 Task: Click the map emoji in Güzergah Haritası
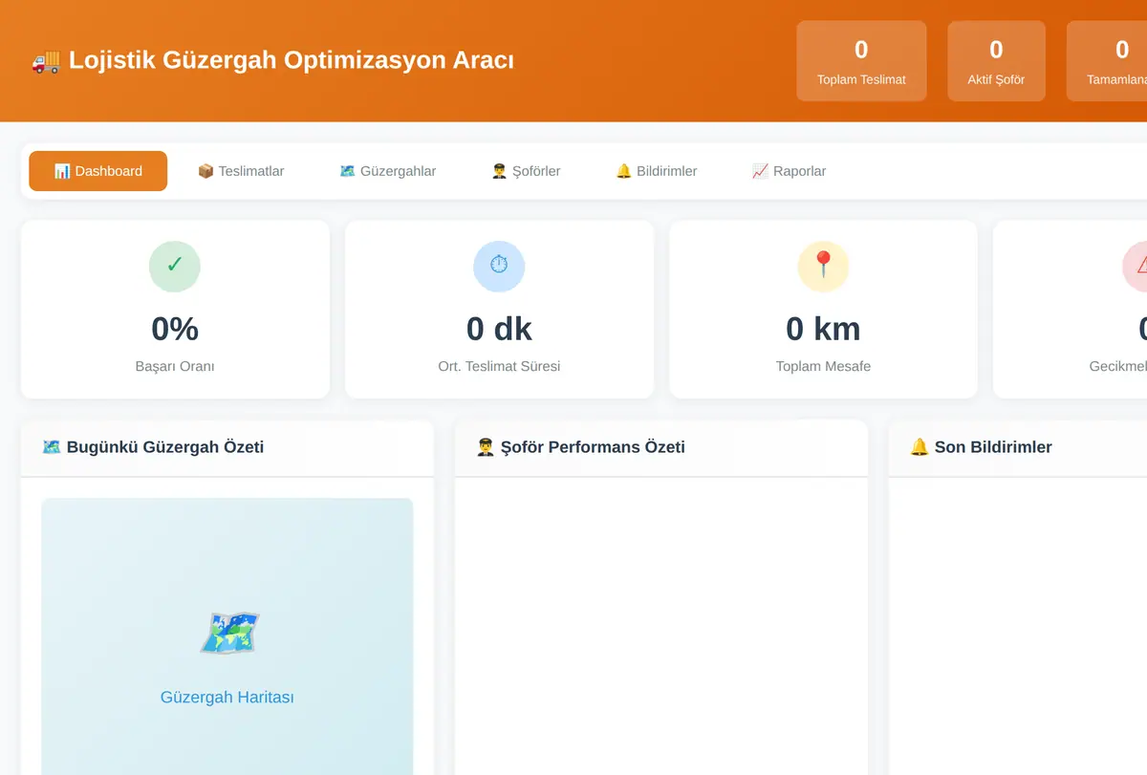[228, 633]
